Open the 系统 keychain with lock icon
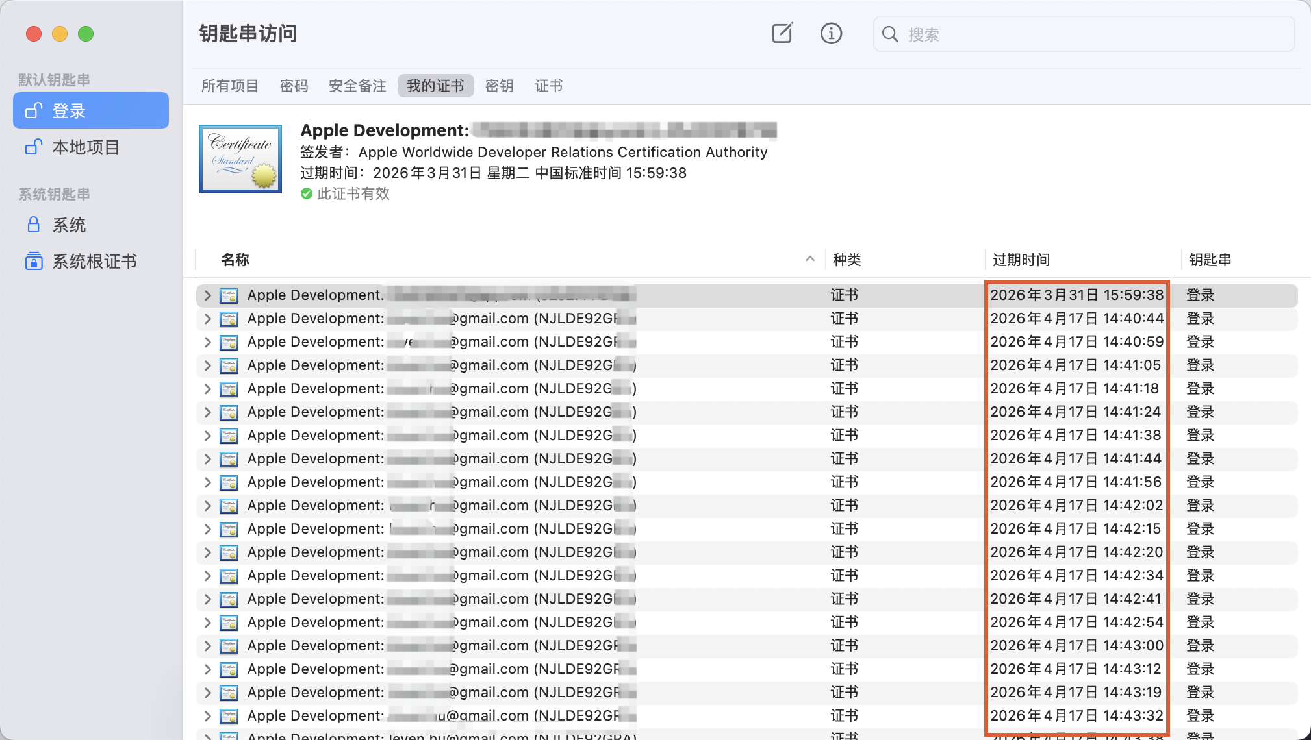 [69, 225]
